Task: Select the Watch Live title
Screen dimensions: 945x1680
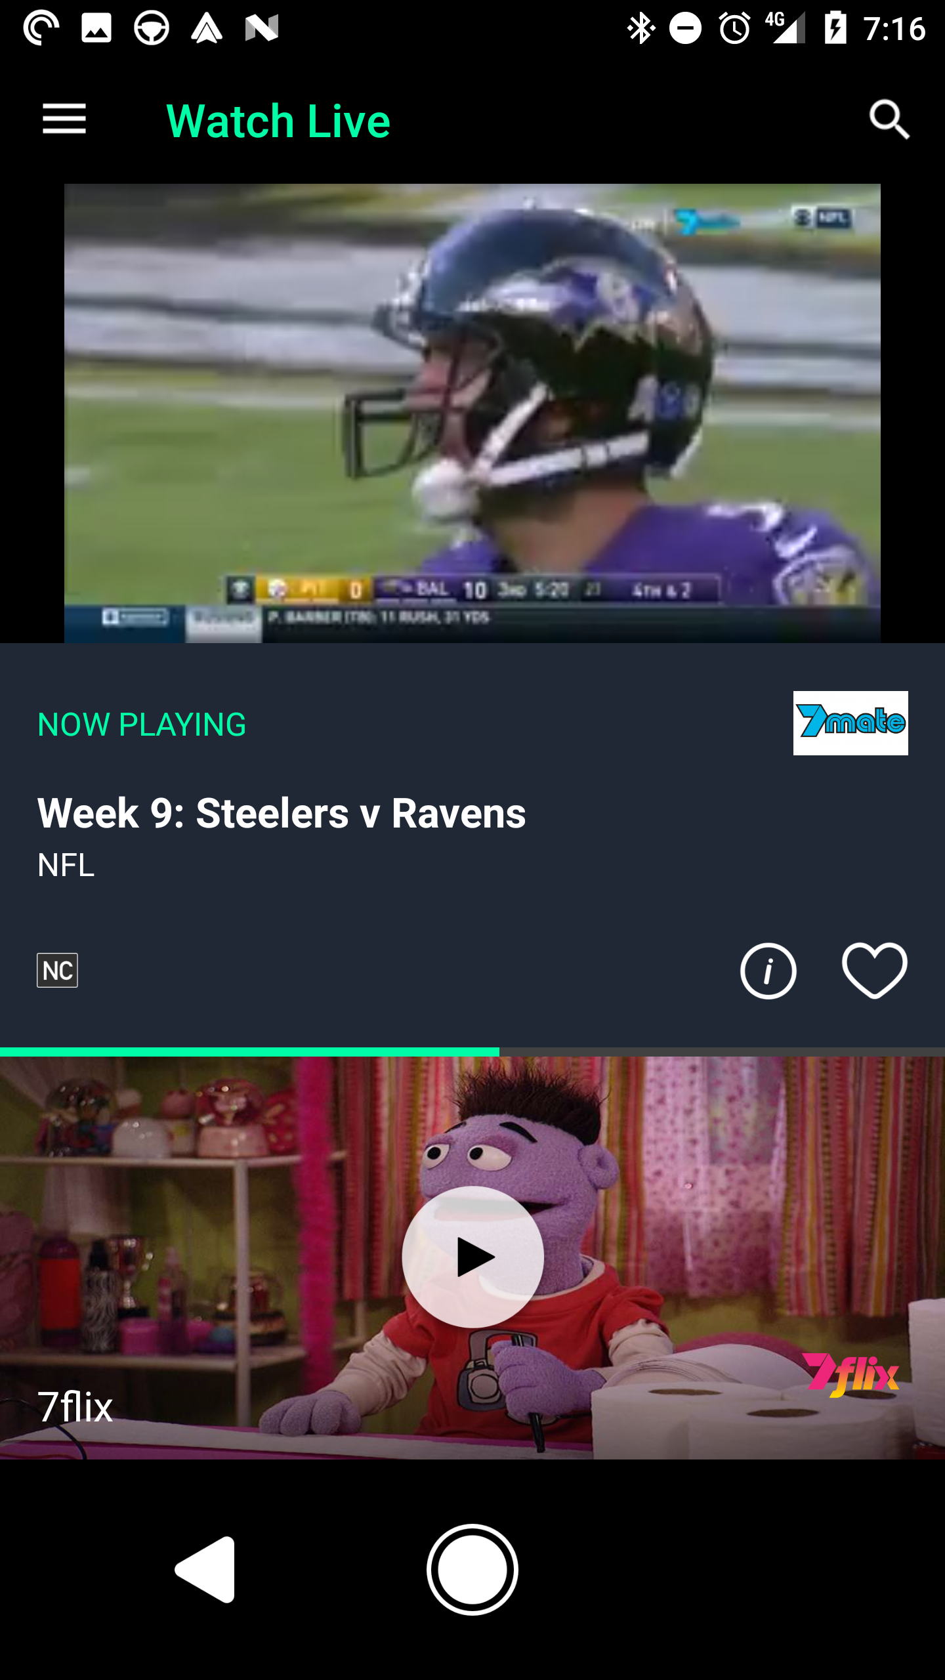Action: [x=278, y=121]
